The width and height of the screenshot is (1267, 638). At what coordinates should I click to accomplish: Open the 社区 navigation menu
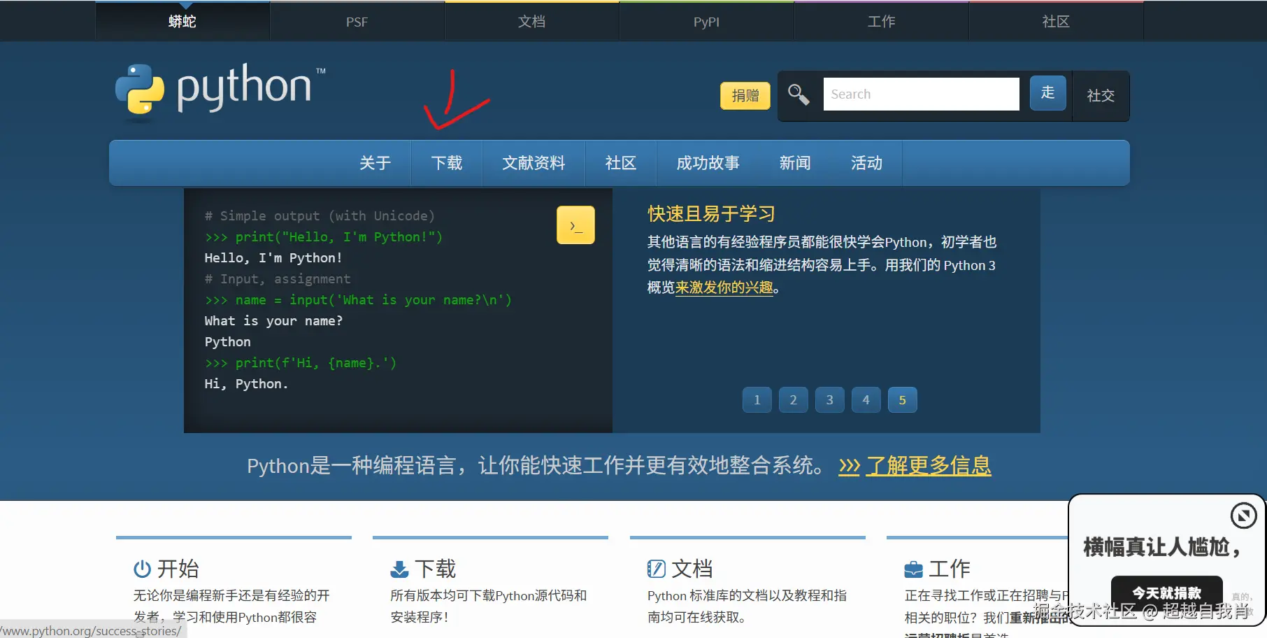621,163
